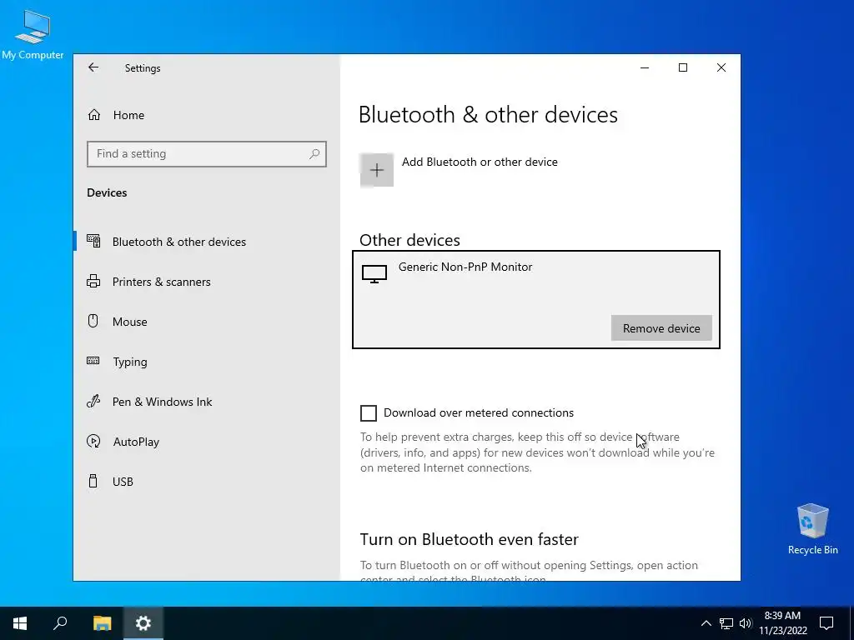Open the volume speaker icon in tray
This screenshot has width=854, height=640.
(x=746, y=623)
